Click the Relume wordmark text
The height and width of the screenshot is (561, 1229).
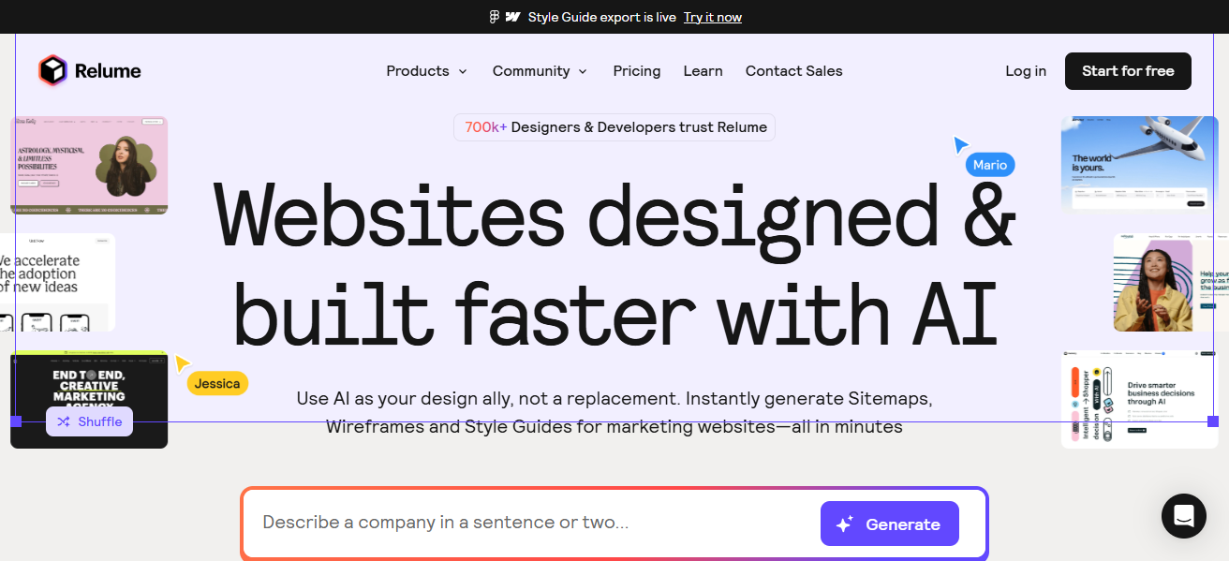108,71
